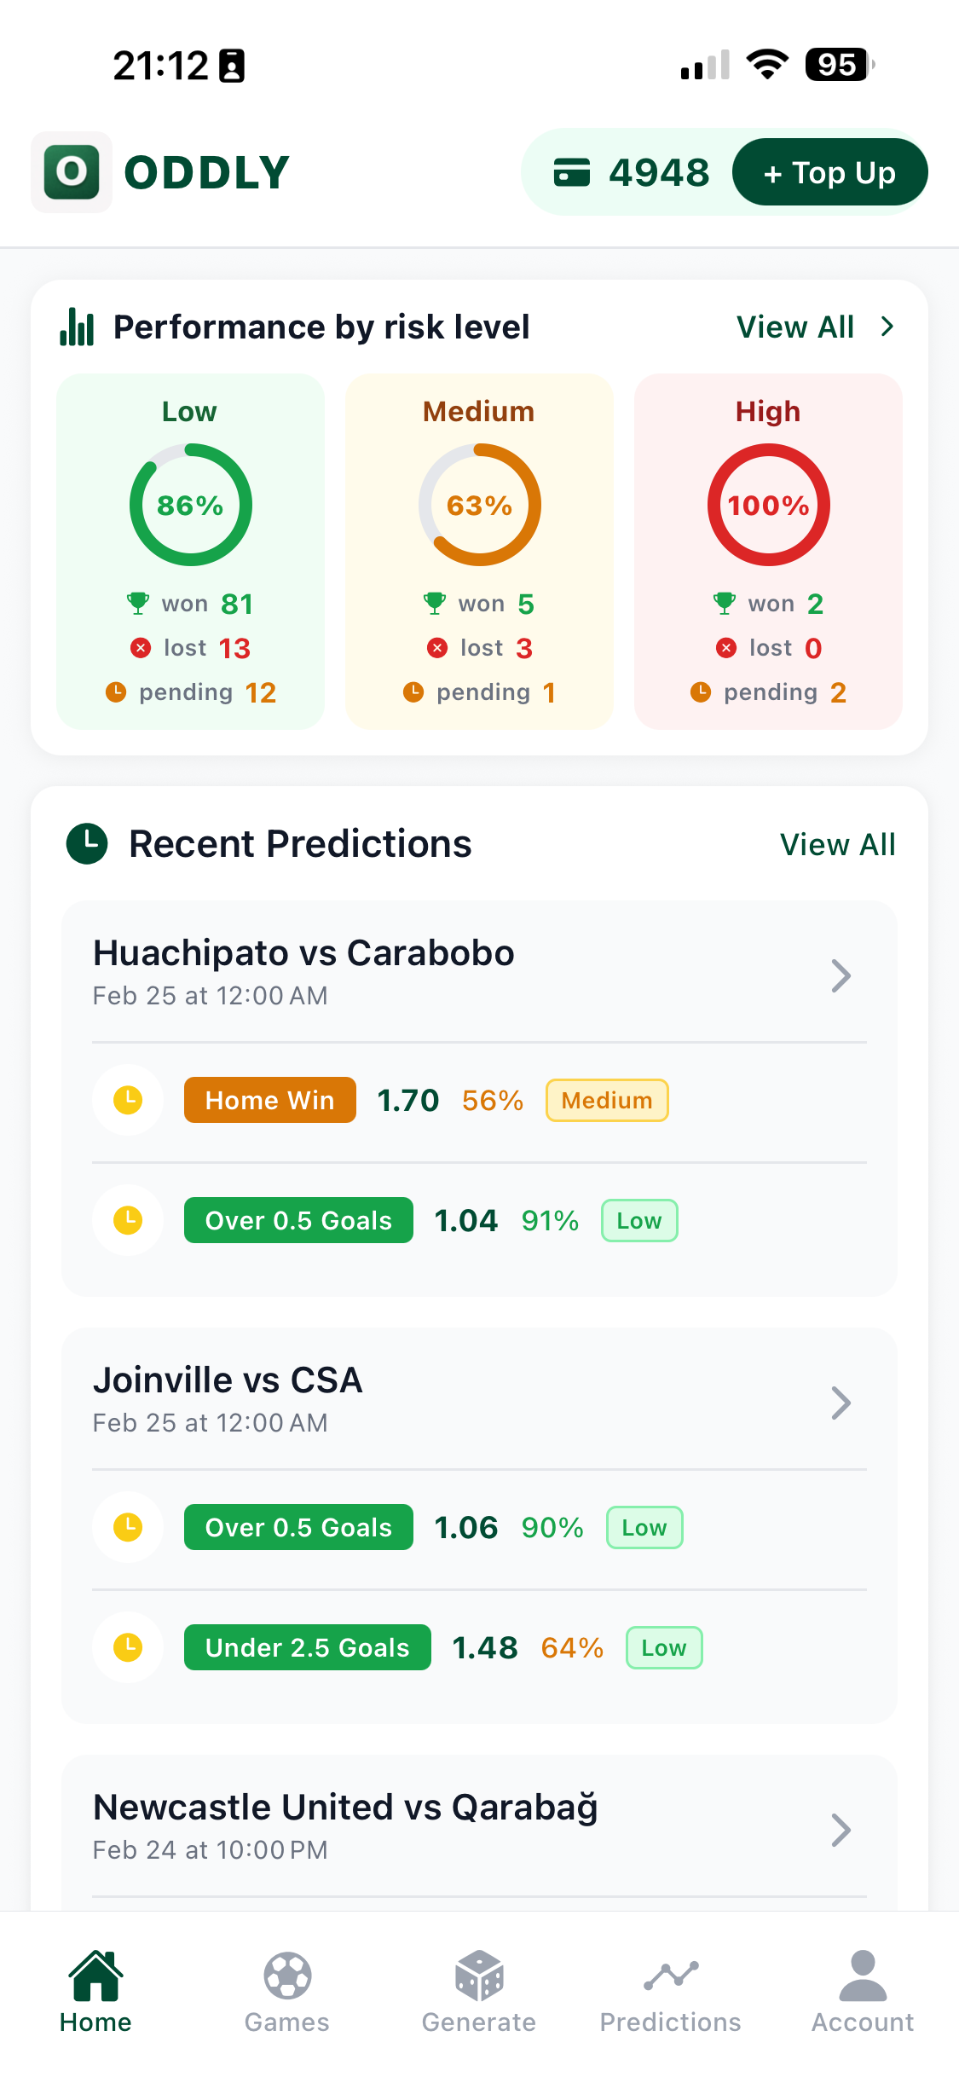
Task: Expand Newcastle United vs Qarabağ chevron
Action: point(841,1830)
